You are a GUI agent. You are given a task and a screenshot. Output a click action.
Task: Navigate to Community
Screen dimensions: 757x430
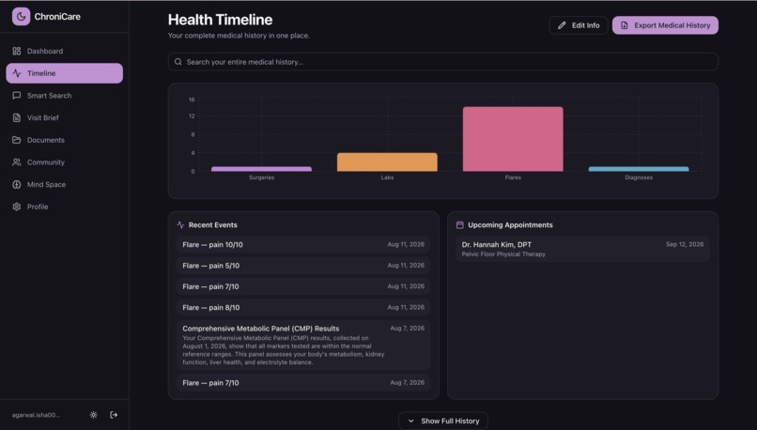coord(64,162)
